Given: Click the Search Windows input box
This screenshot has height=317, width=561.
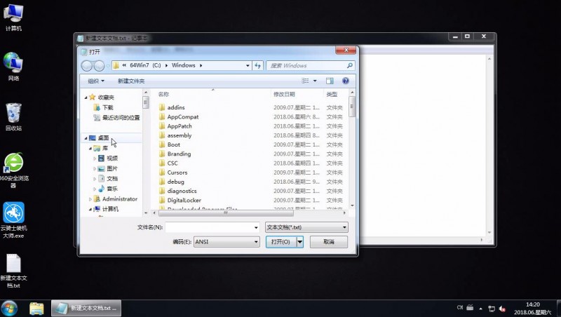Looking at the screenshot, I should (310, 65).
